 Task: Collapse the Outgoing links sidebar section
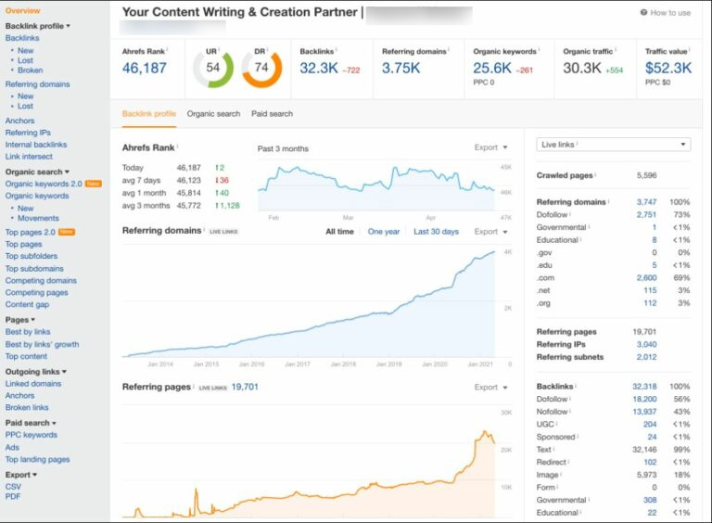coord(36,372)
